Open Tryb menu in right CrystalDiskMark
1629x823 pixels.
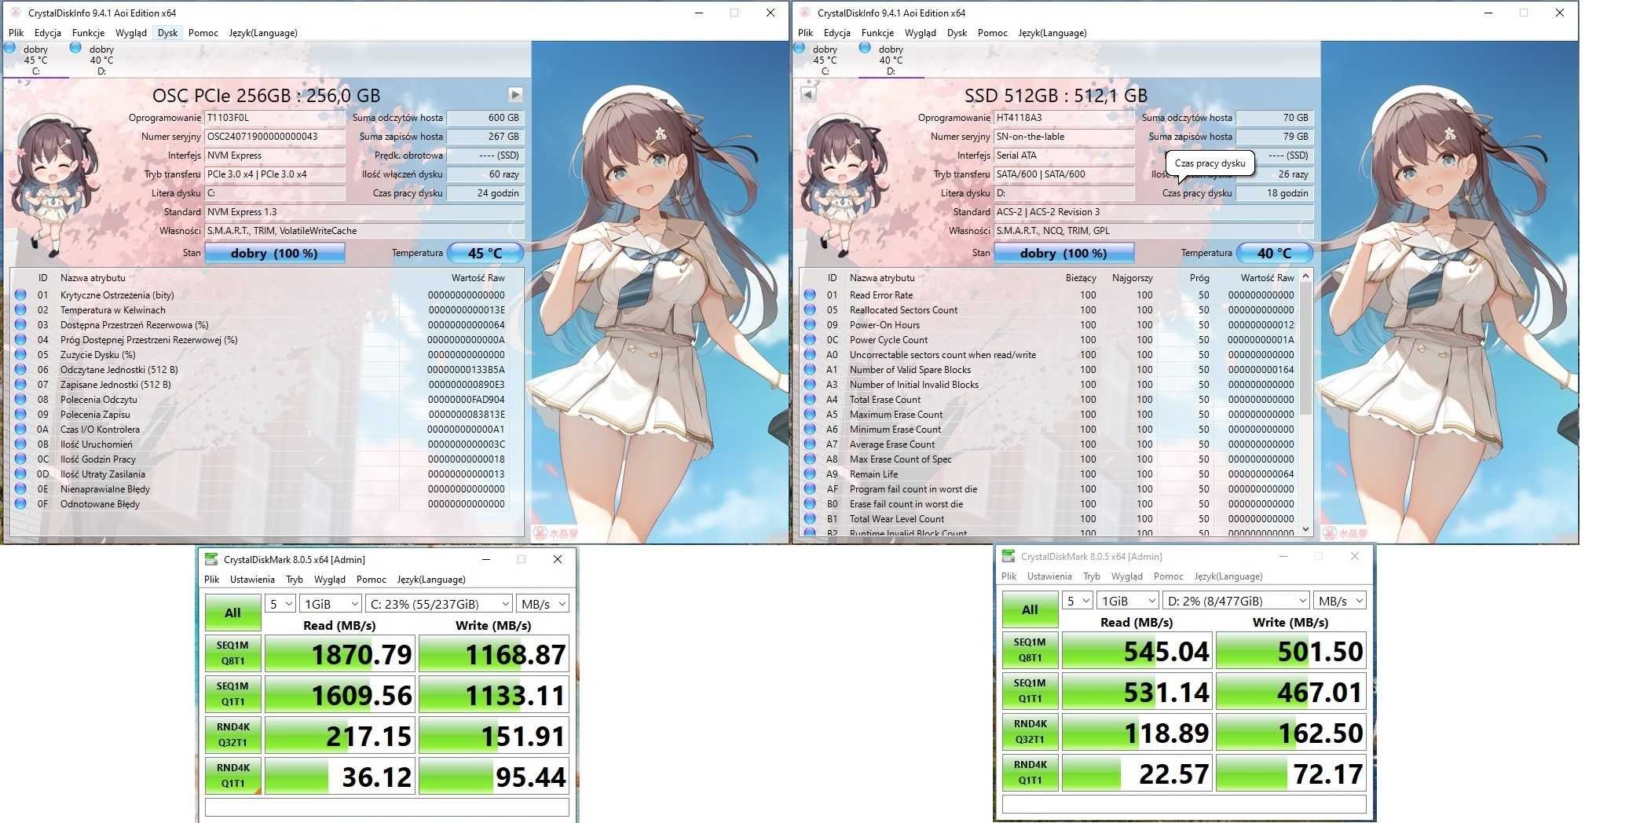click(x=1092, y=576)
